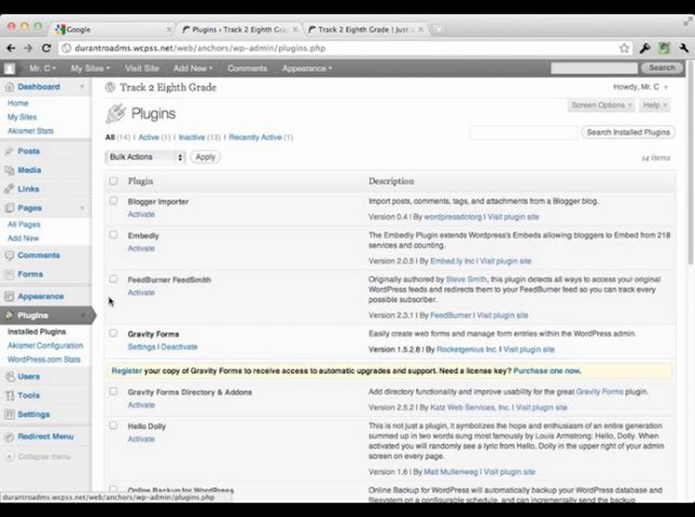
Task: Open the Add New admin bar menu
Action: pos(193,68)
